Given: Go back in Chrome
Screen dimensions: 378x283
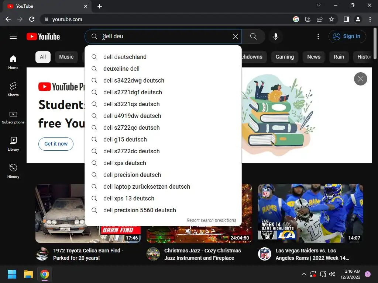Looking at the screenshot, I should pyautogui.click(x=8, y=19).
